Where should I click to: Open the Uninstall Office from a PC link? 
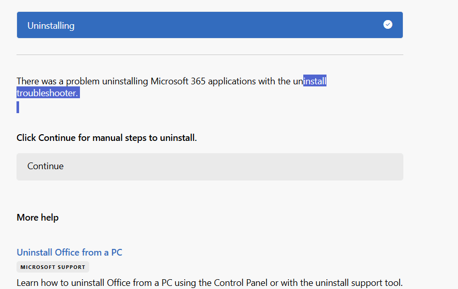click(69, 252)
